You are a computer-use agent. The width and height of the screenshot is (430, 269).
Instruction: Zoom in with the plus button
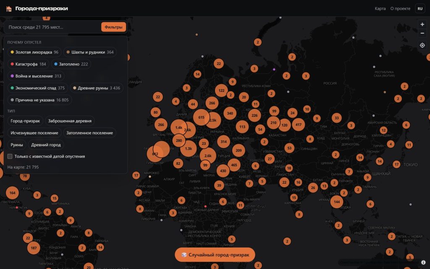(x=422, y=24)
